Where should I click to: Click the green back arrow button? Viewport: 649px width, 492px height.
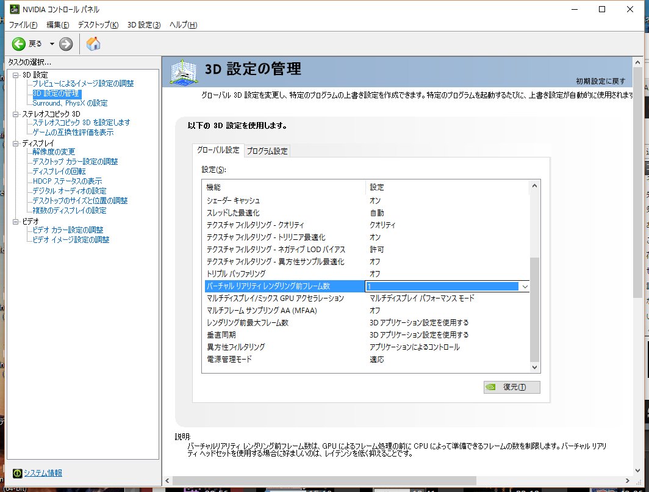[19, 44]
